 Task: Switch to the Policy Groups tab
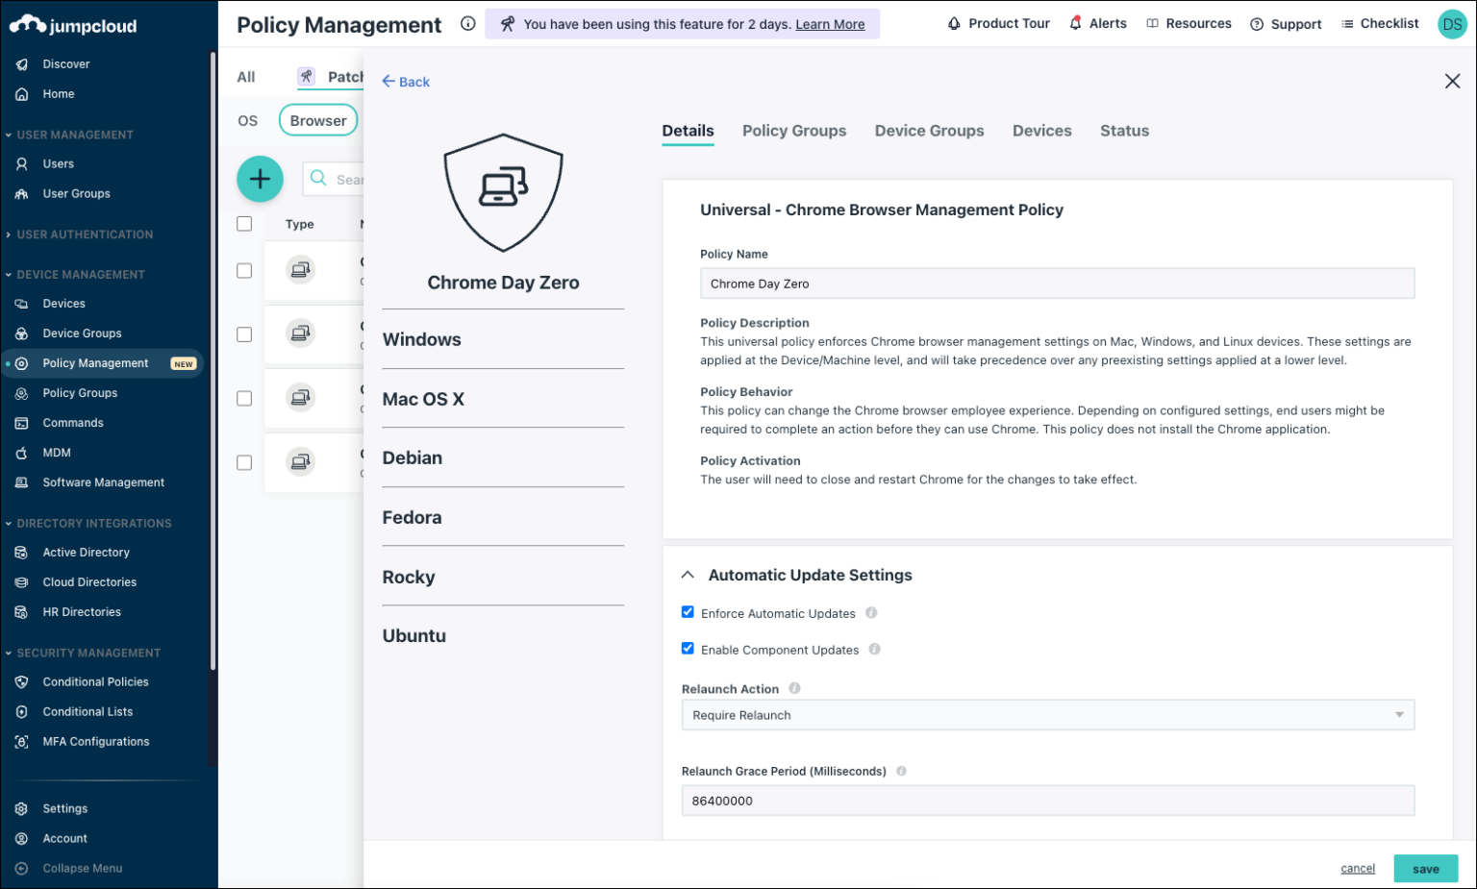(x=793, y=131)
